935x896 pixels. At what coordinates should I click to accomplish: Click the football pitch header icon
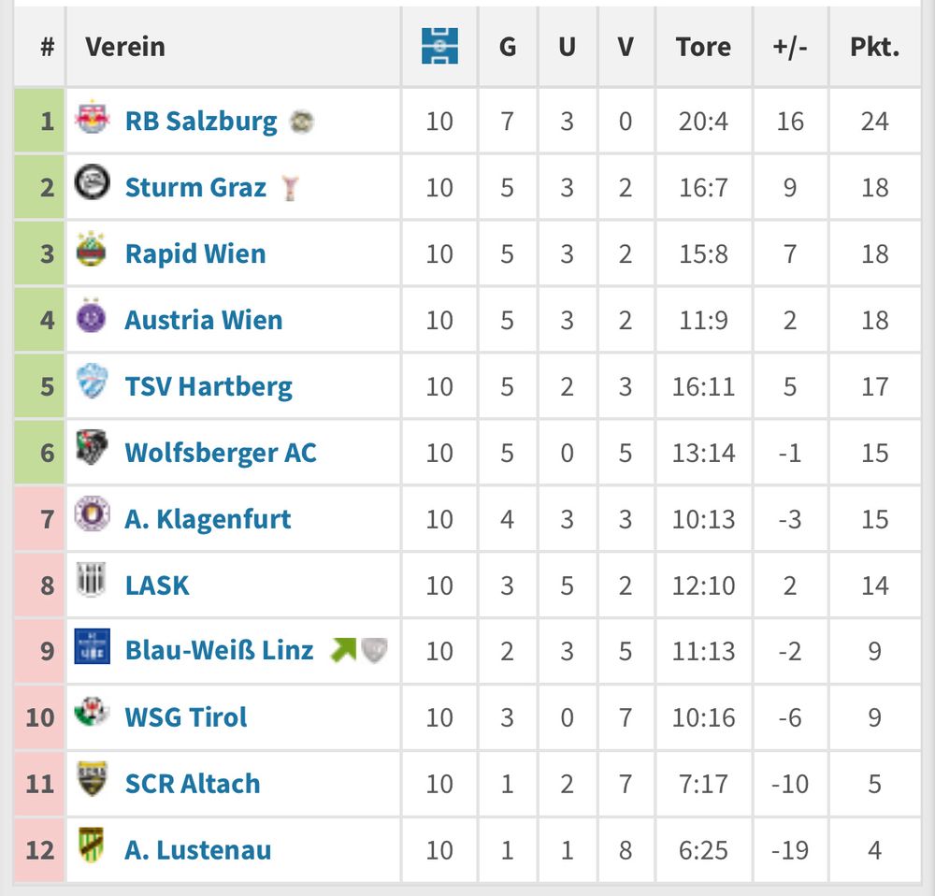click(439, 46)
